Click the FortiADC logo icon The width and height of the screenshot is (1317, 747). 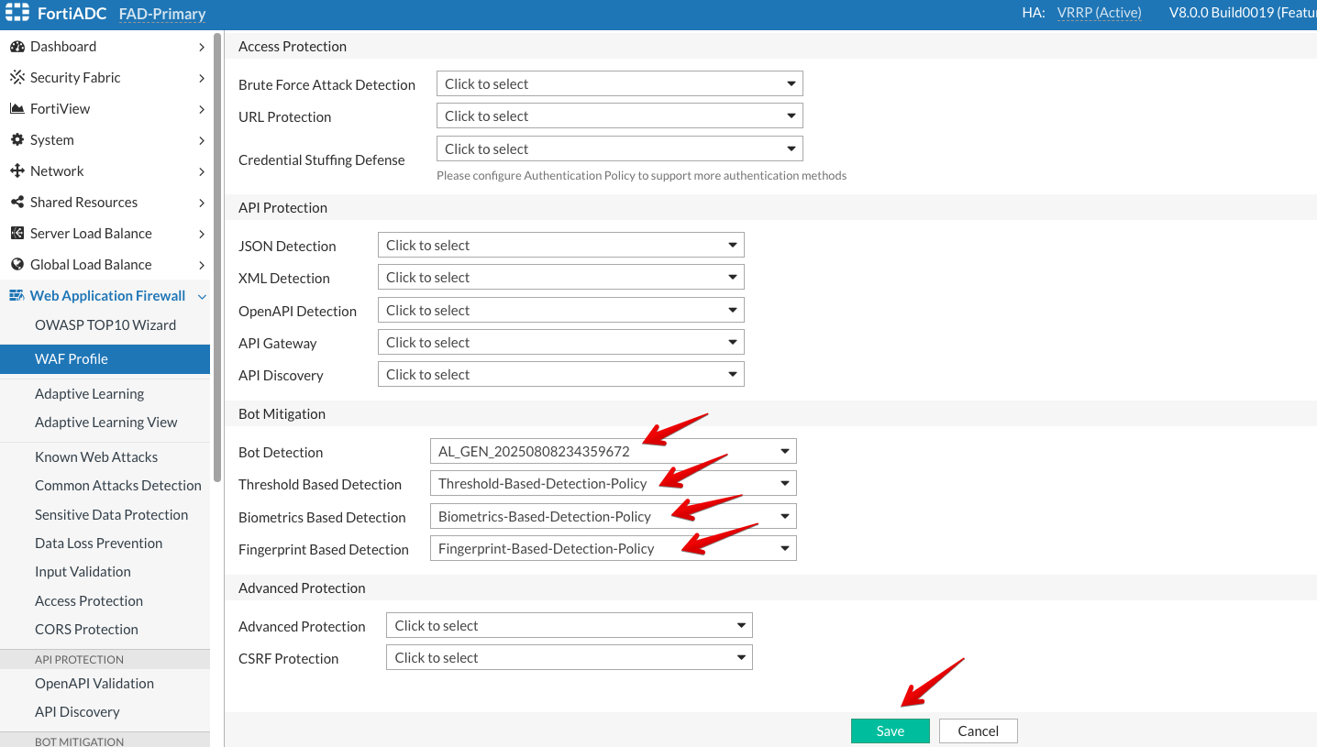click(x=17, y=13)
